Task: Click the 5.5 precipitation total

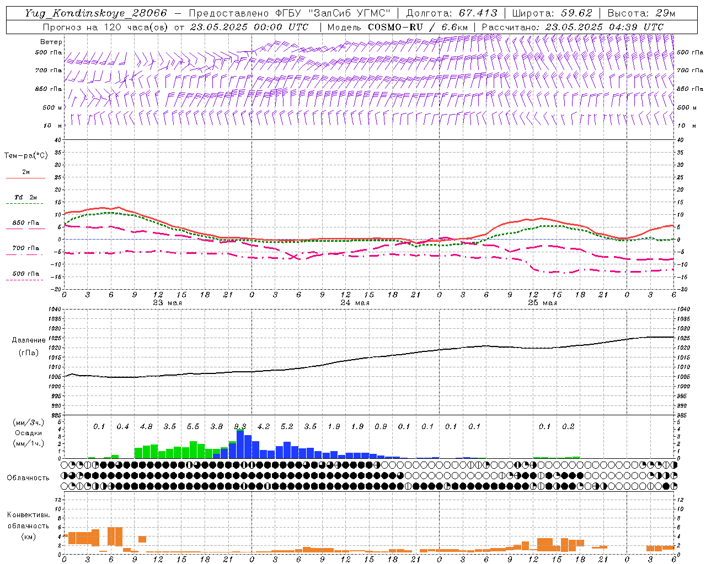Action: point(193,426)
